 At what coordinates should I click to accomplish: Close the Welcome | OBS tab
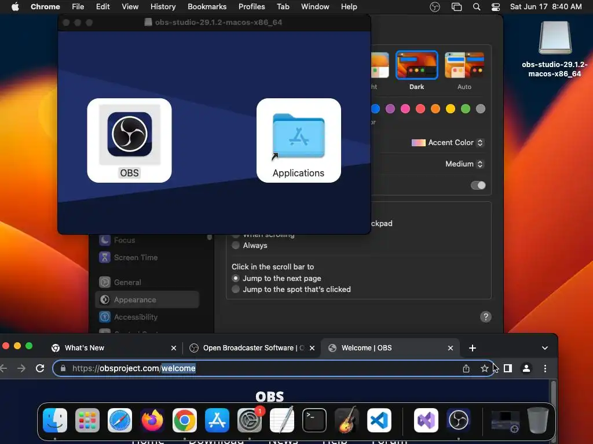451,347
